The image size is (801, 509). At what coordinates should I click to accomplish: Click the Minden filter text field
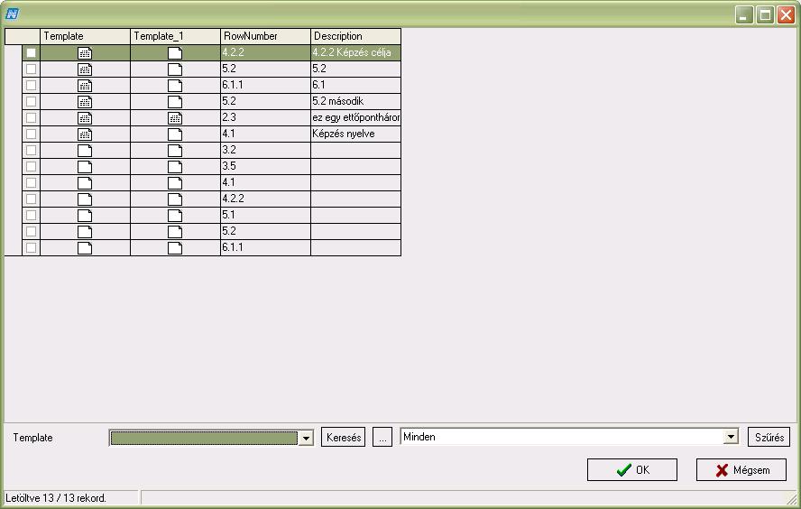563,437
